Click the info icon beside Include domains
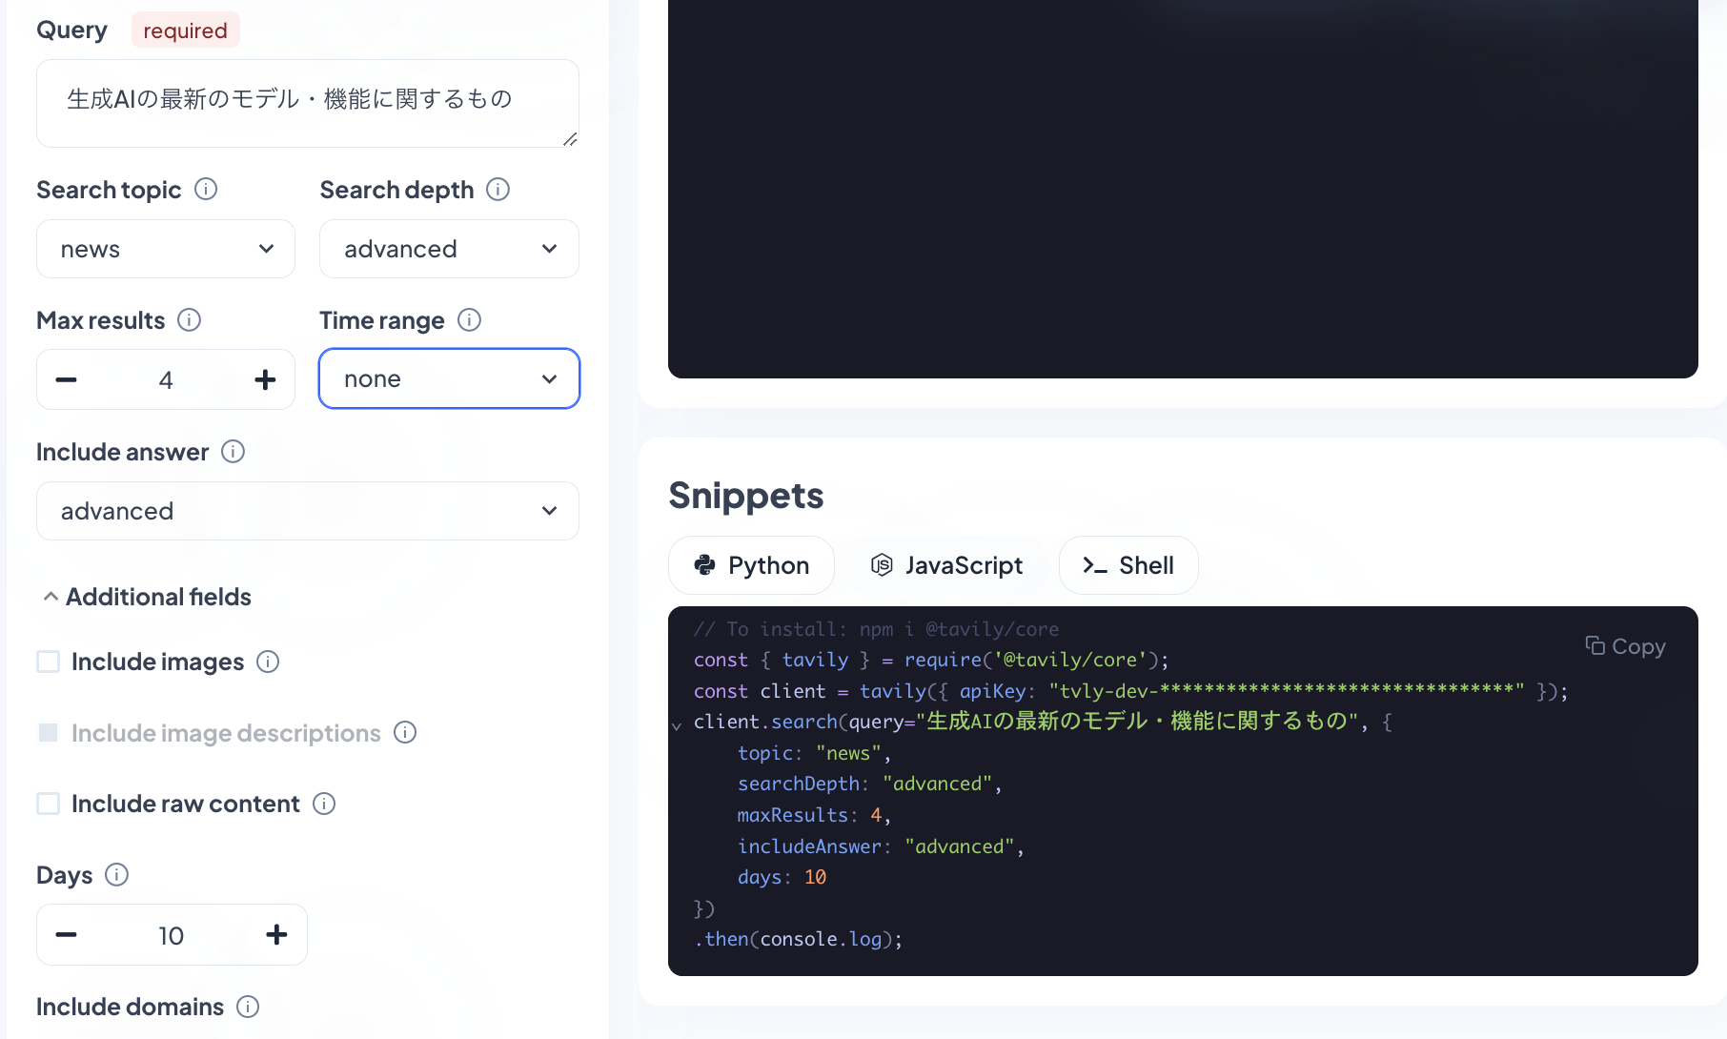This screenshot has height=1039, width=1727. click(248, 1007)
